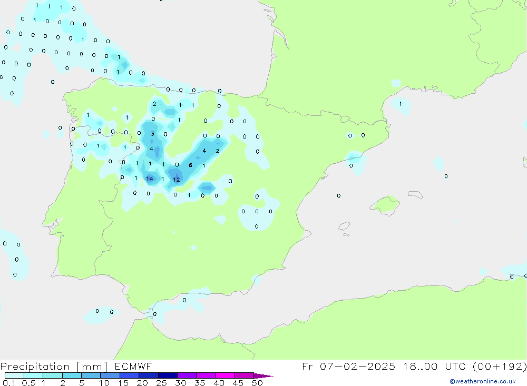
Task: Click the legend tick label 50
Action: 257,383
